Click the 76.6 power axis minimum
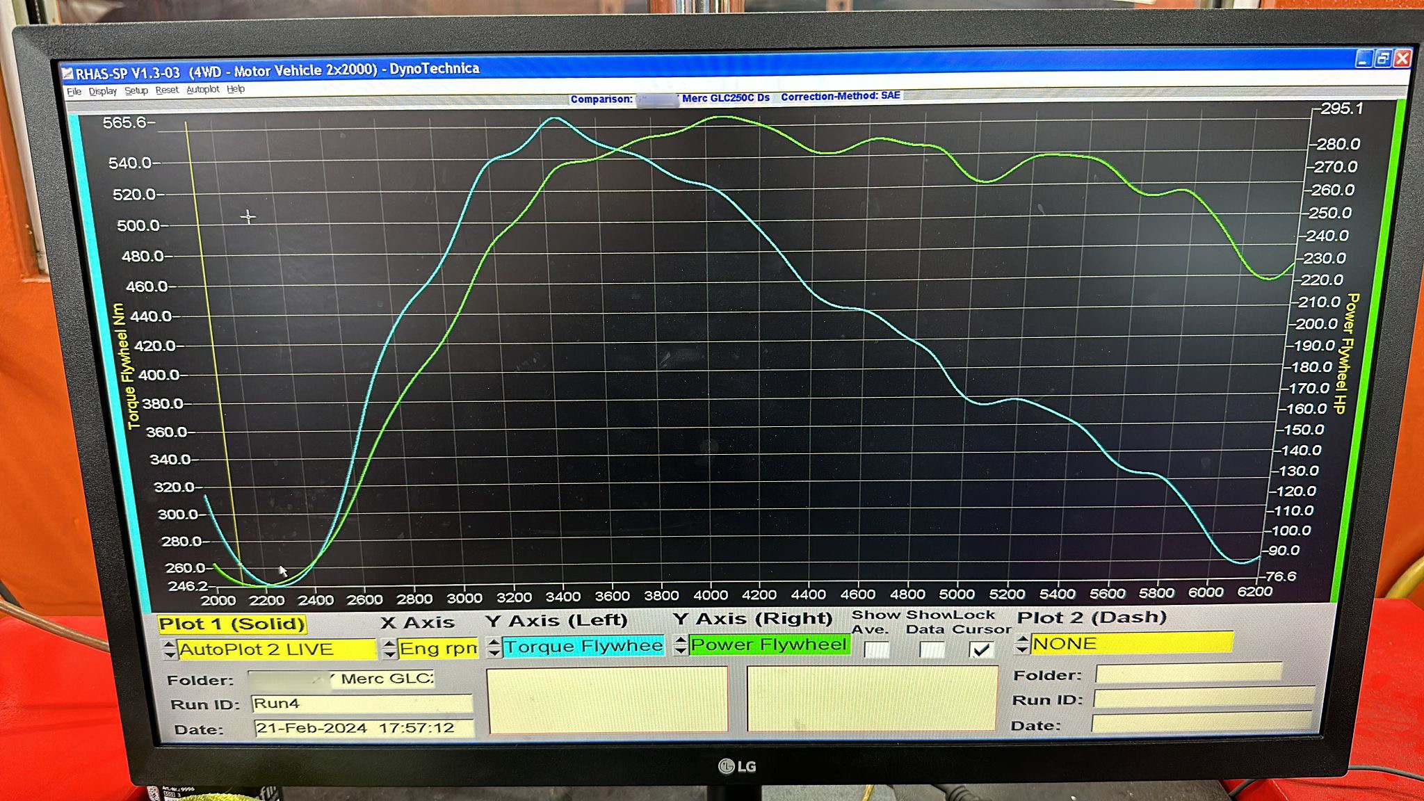This screenshot has width=1424, height=801. point(1281,576)
